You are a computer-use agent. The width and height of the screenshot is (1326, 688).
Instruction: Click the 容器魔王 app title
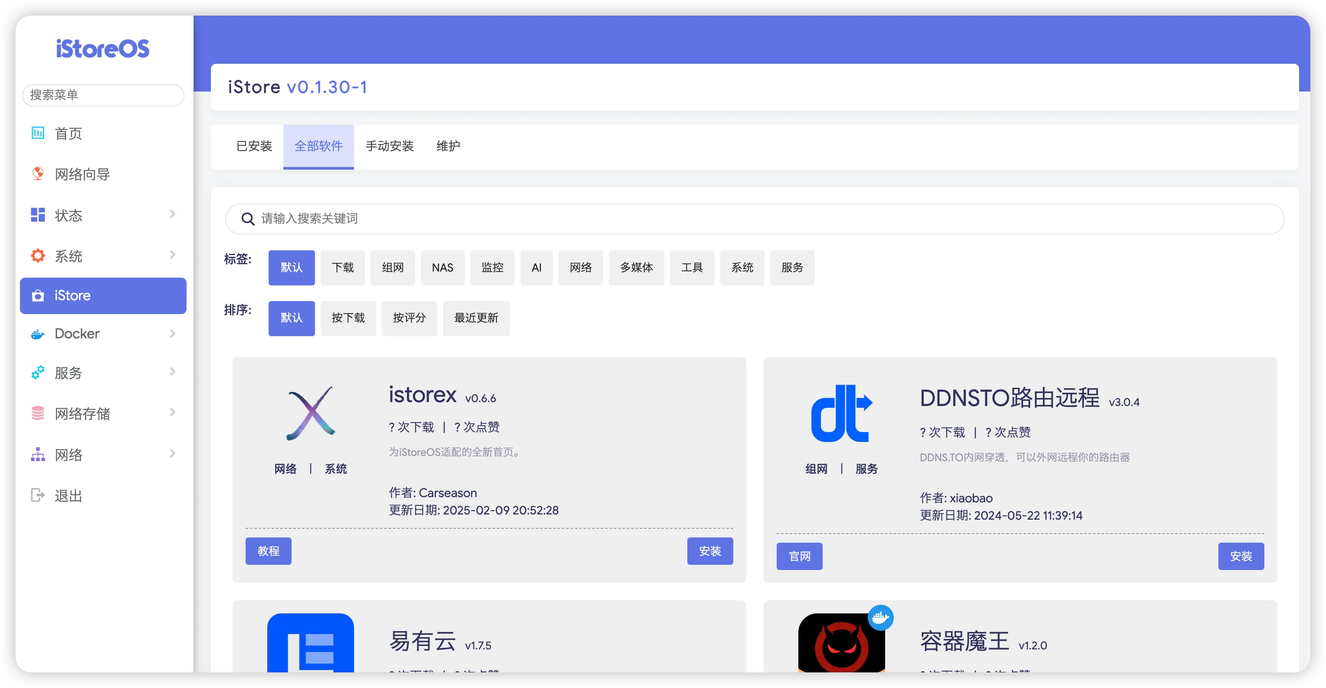tap(965, 642)
